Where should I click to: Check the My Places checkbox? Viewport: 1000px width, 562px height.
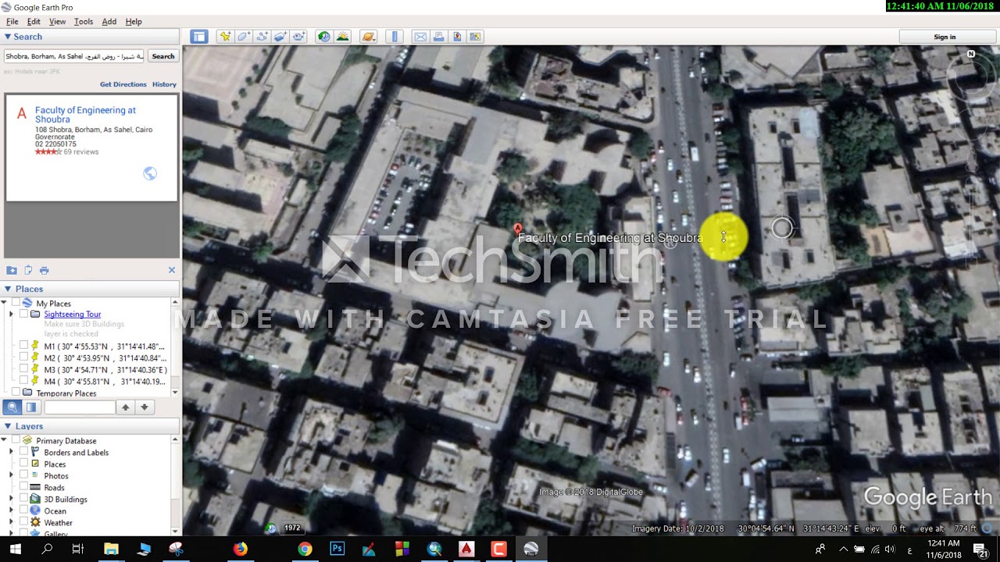click(x=16, y=303)
